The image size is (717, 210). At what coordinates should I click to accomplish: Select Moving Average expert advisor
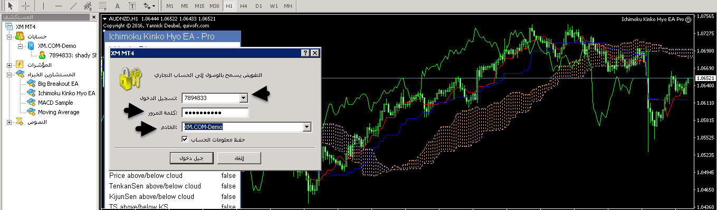click(59, 112)
